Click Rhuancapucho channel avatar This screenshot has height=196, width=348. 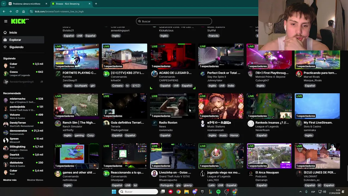[x=154, y=173]
